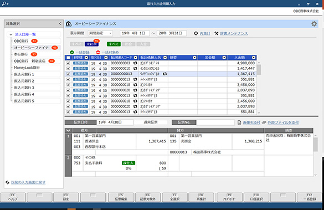324x210 pixels.
Task: Open the 表示期間 period dropdown
Action: 100,33
